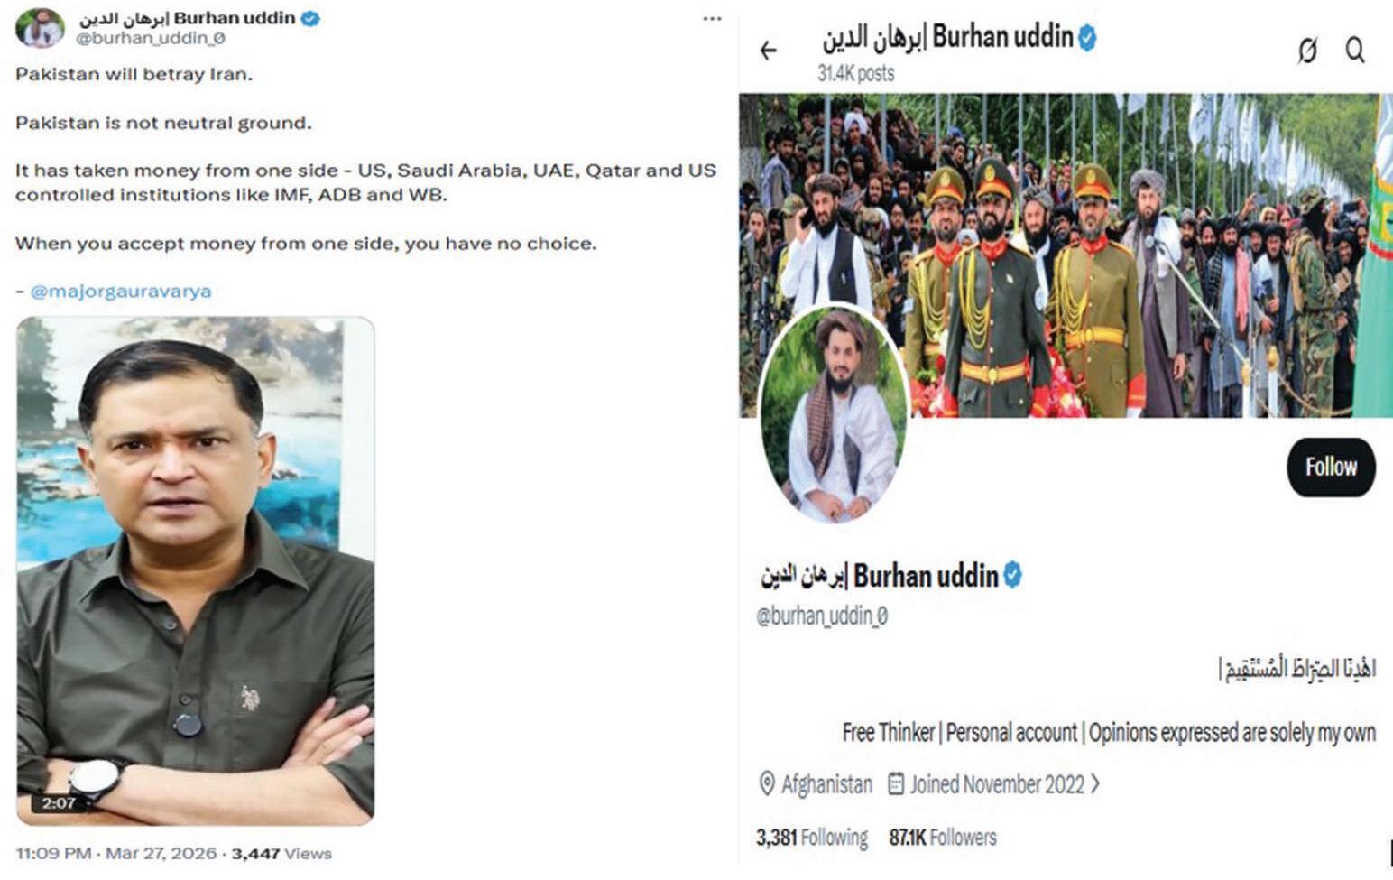Click the small avatar of tweet author
The image size is (1393, 880).
(x=41, y=27)
